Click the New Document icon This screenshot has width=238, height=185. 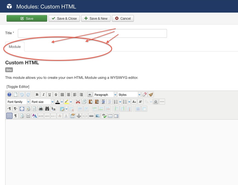(16, 94)
